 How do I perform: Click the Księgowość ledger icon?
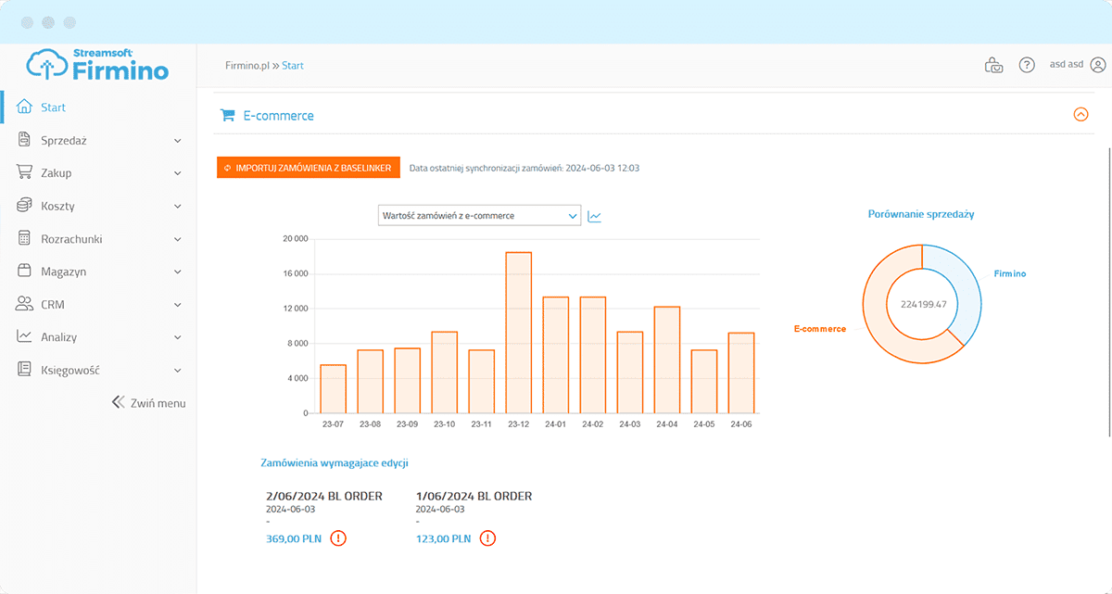25,370
